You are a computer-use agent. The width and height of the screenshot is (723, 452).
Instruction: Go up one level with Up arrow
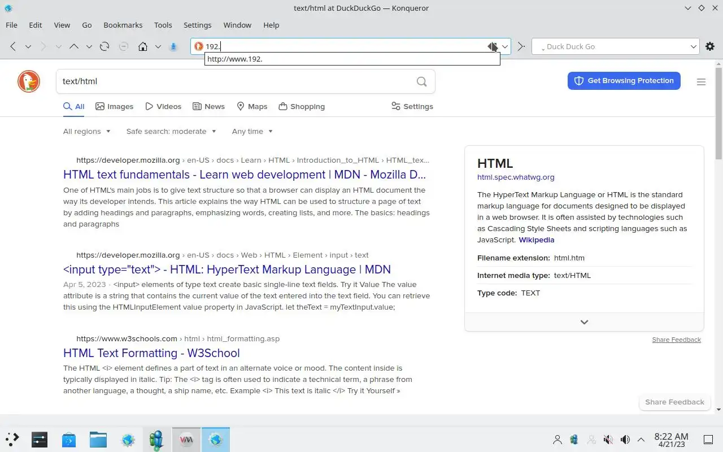point(73,46)
